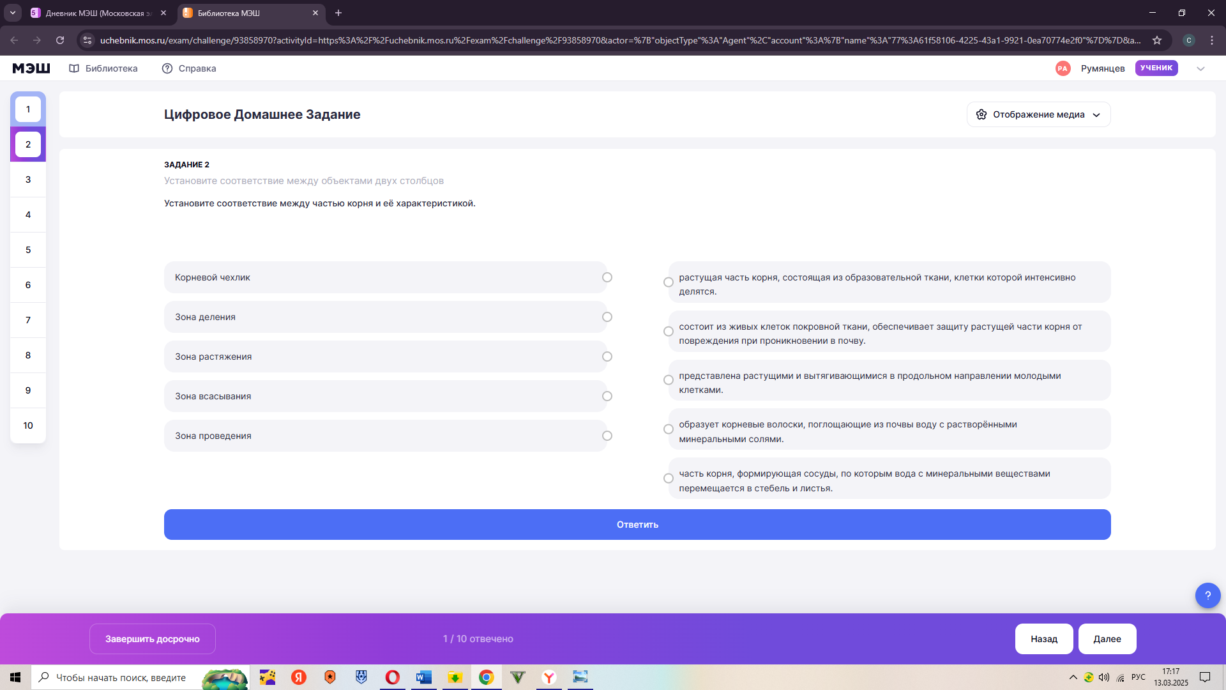1226x690 pixels.
Task: Expand the Отображение медиа dropdown
Action: point(1039,114)
